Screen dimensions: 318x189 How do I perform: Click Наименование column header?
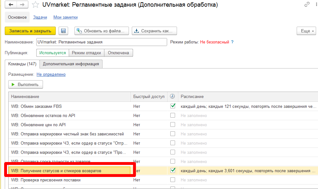[x=70, y=97]
